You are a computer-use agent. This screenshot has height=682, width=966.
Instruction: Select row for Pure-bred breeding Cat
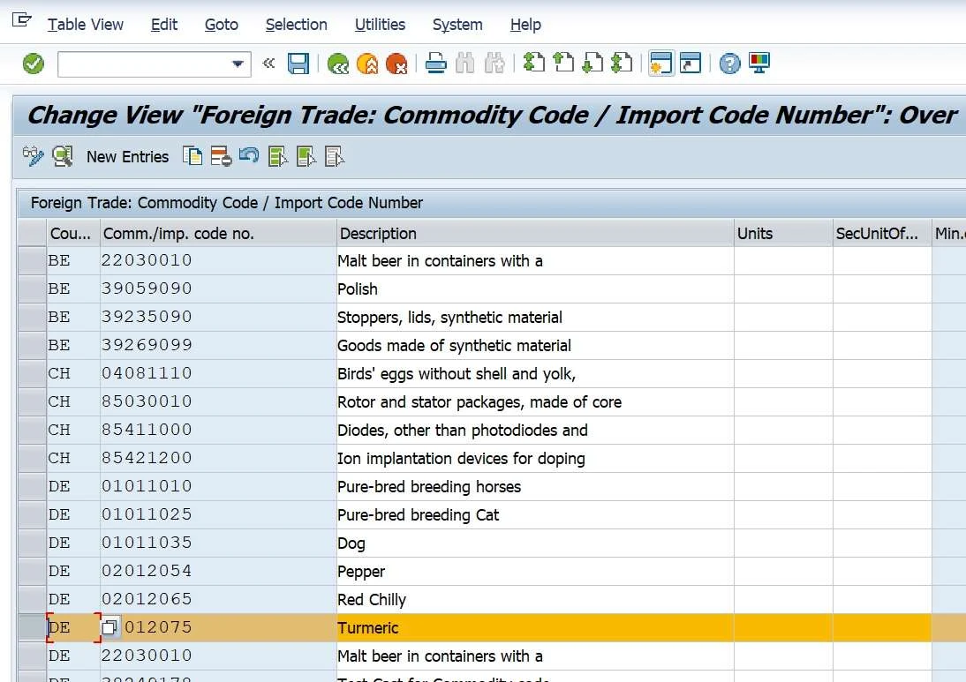pyautogui.click(x=32, y=515)
